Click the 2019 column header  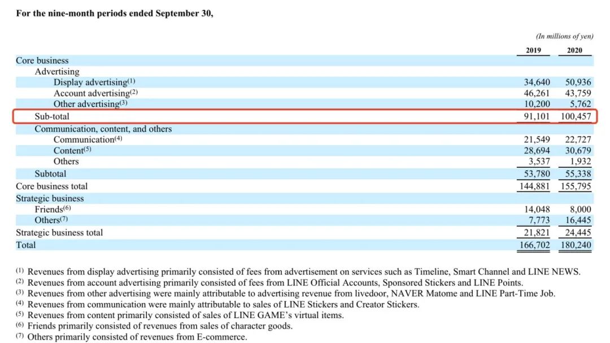(x=533, y=50)
